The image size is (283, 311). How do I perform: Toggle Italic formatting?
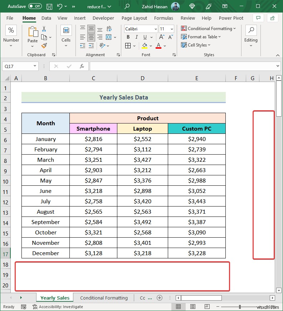pyautogui.click(x=136, y=37)
